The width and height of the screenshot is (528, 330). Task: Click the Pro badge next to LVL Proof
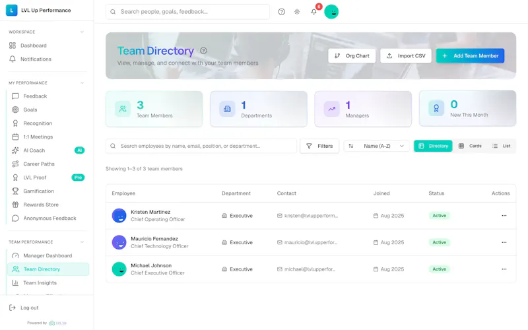click(78, 178)
